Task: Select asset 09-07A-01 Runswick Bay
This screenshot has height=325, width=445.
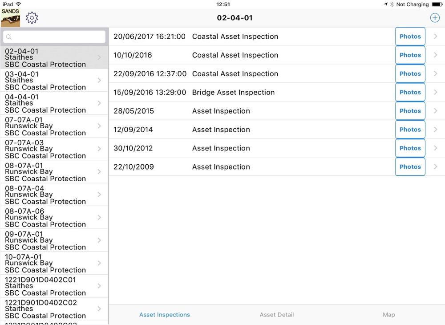Action: 54,240
